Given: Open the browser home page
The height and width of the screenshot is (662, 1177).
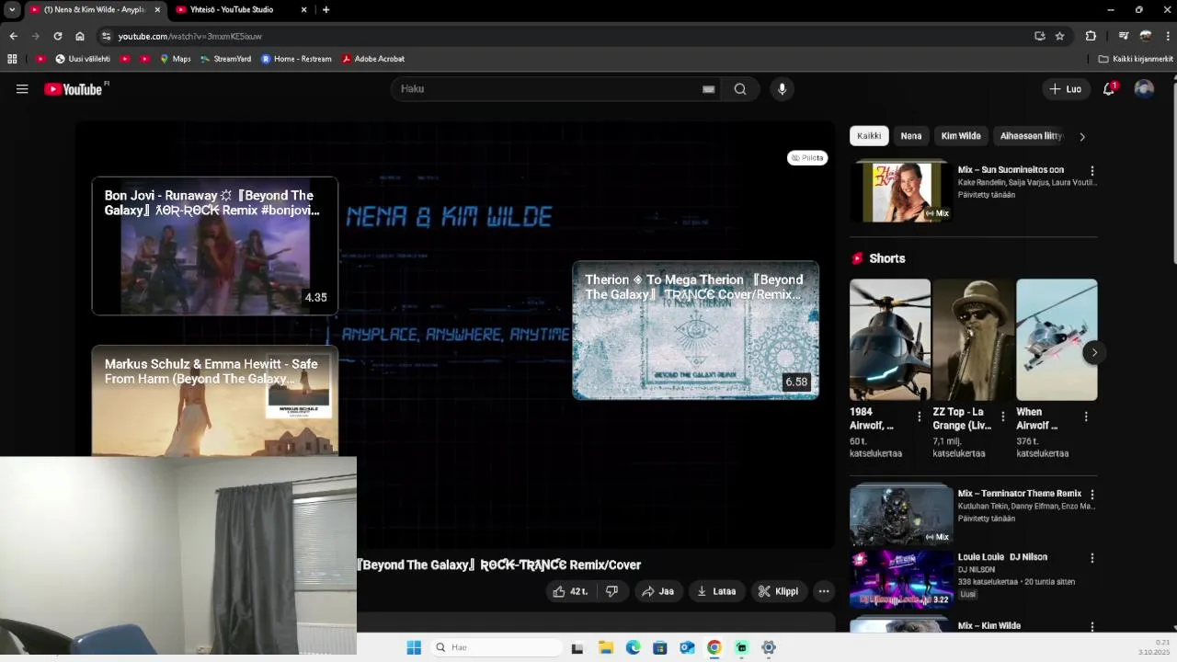Looking at the screenshot, I should (x=80, y=36).
